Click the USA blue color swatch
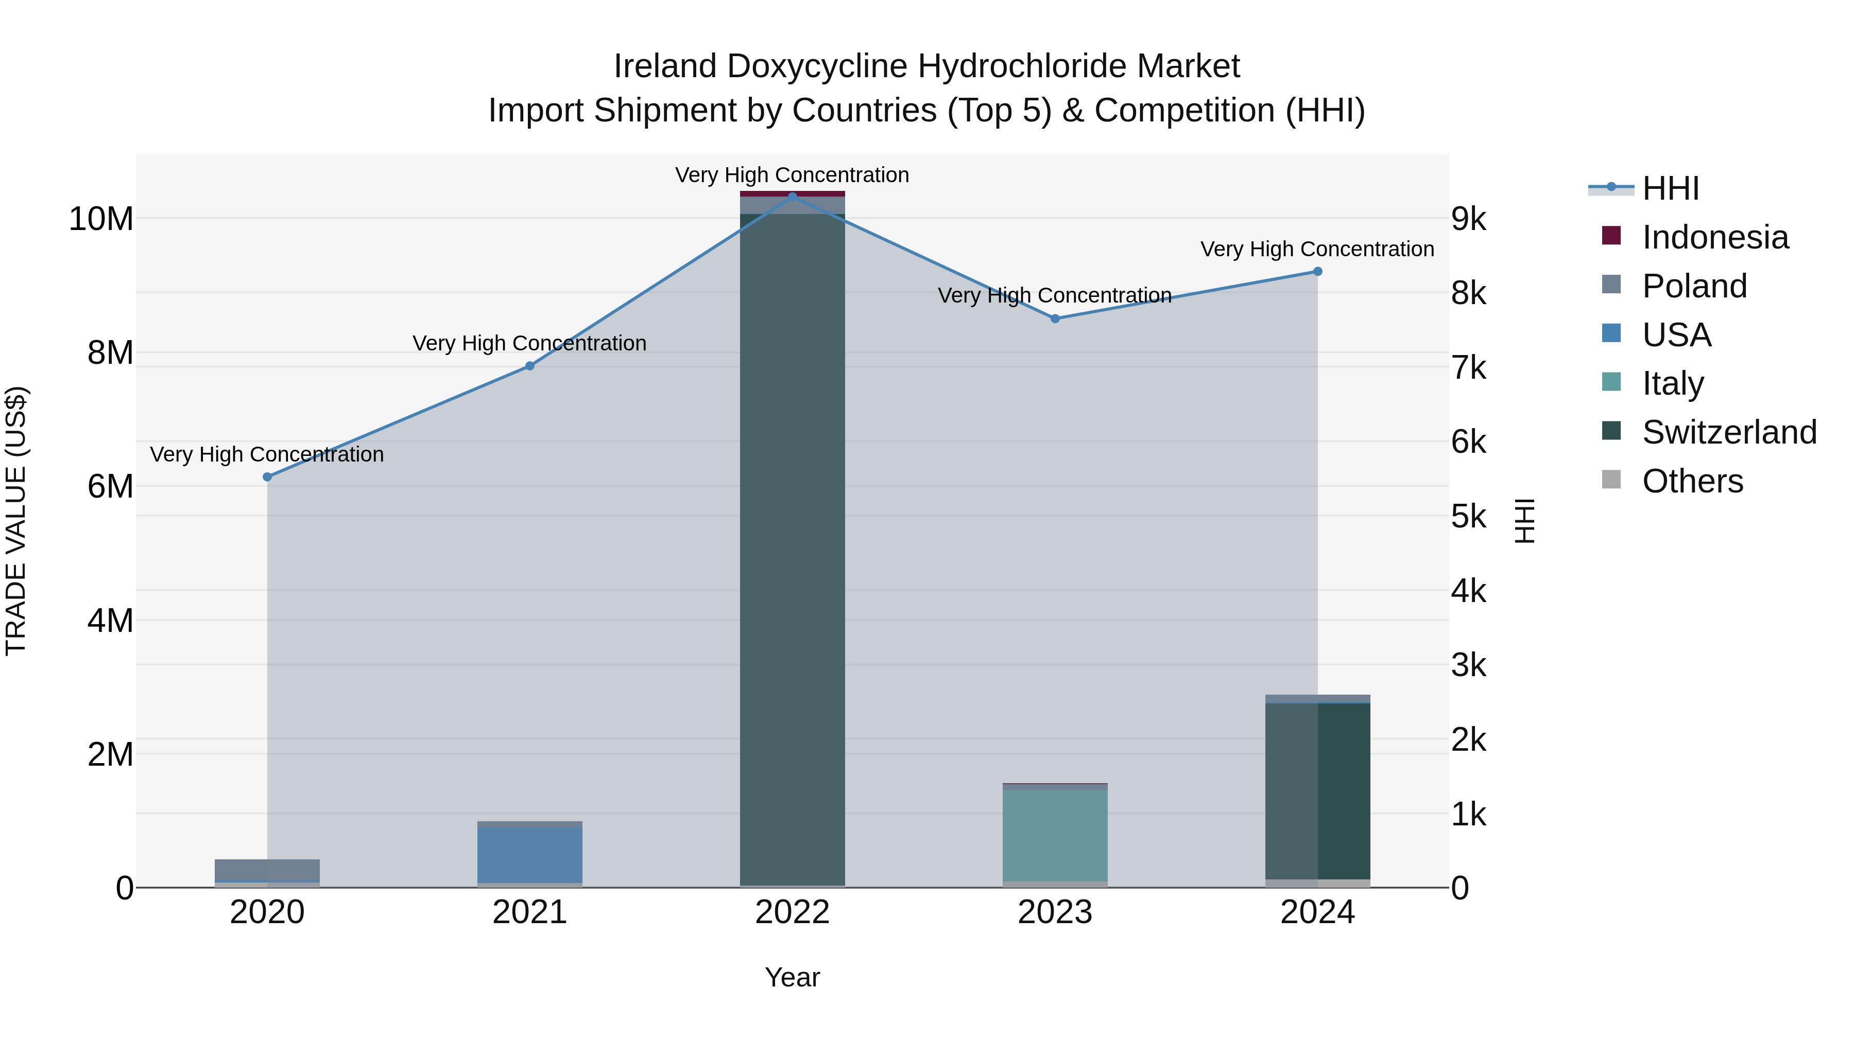This screenshot has width=1854, height=1042. pos(1611,333)
